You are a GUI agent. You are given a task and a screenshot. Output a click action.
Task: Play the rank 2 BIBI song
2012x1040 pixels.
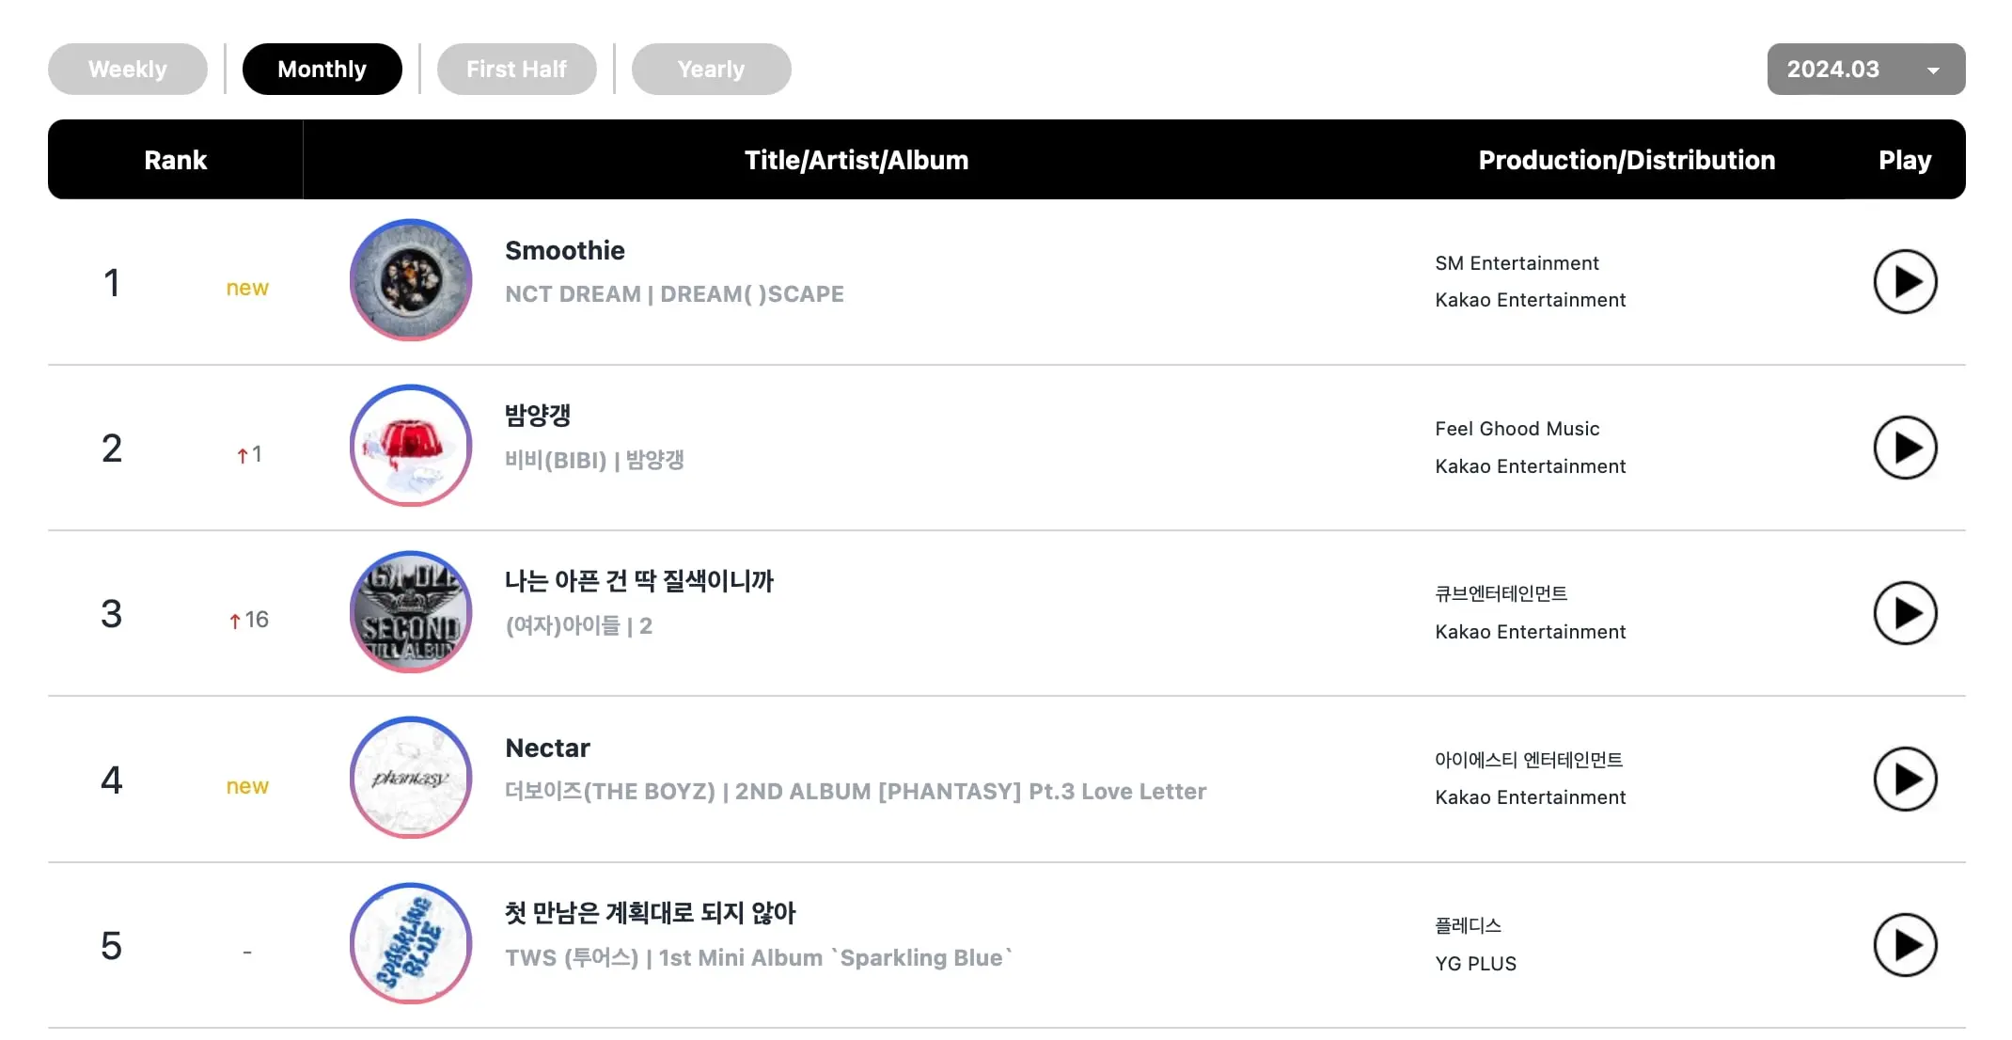1905,448
